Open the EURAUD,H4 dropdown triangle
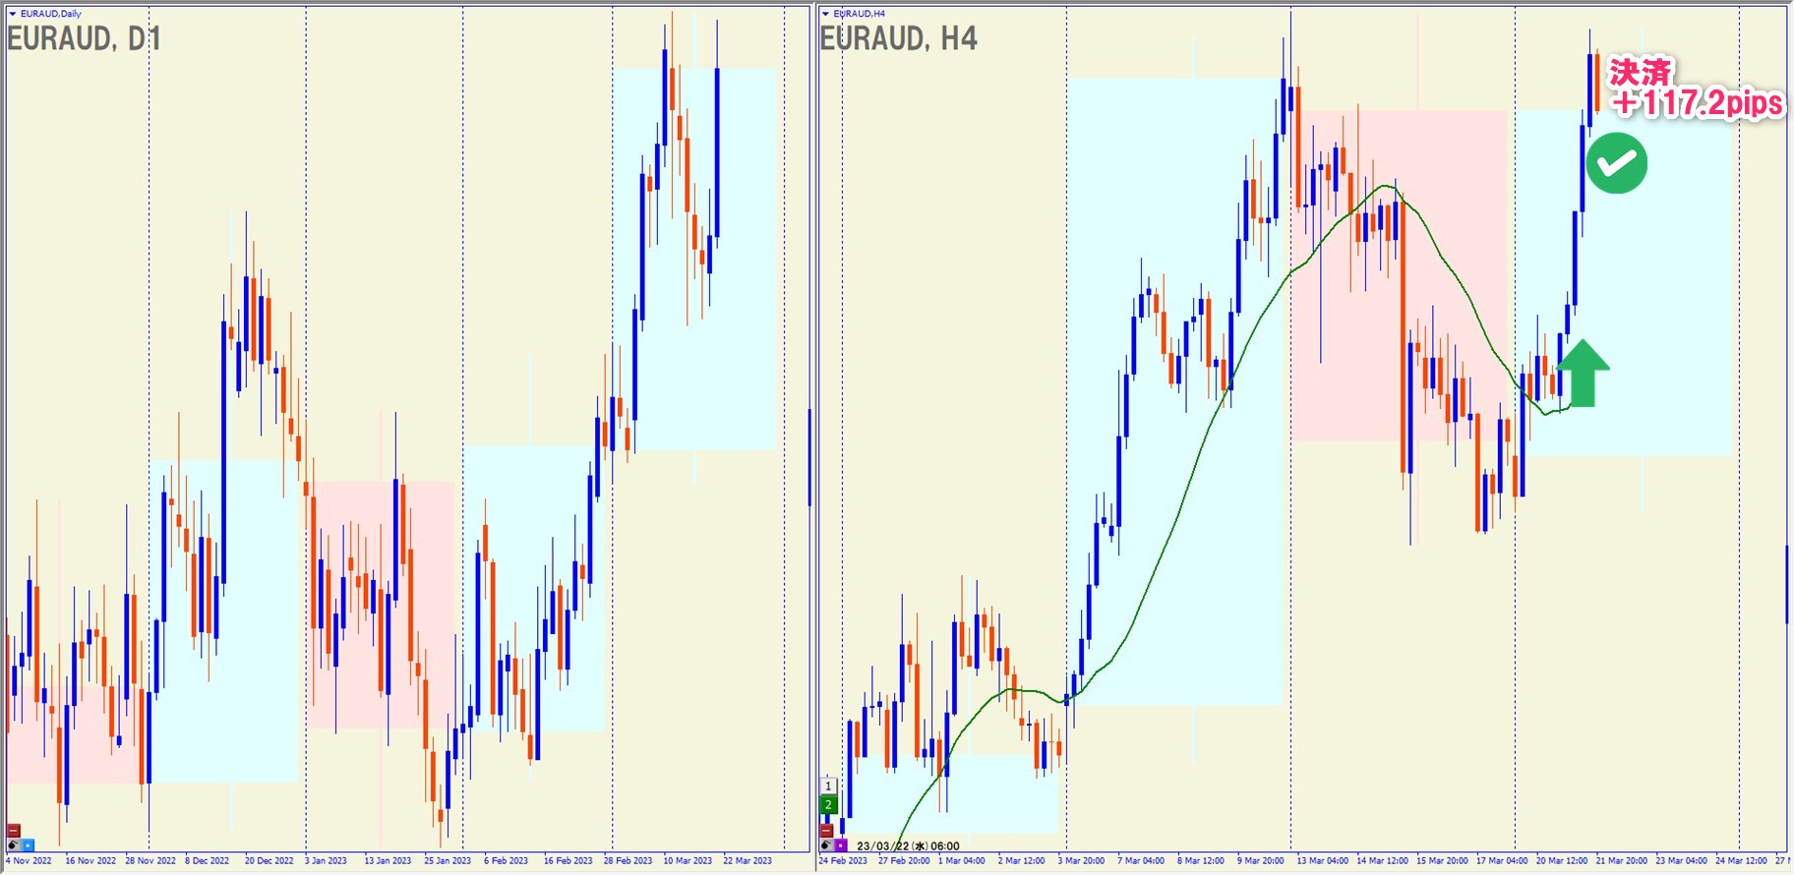 (825, 14)
